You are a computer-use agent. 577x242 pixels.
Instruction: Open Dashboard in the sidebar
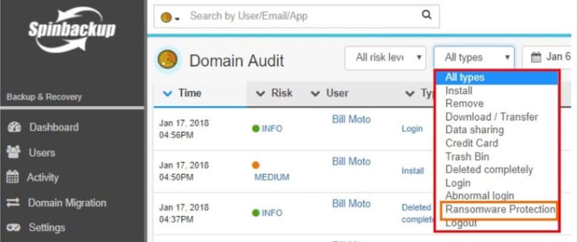pos(54,127)
